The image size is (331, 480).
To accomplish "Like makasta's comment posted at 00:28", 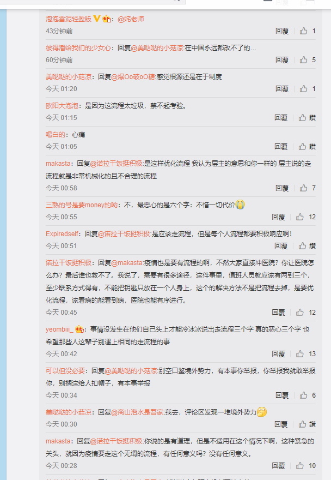I will [300, 466].
